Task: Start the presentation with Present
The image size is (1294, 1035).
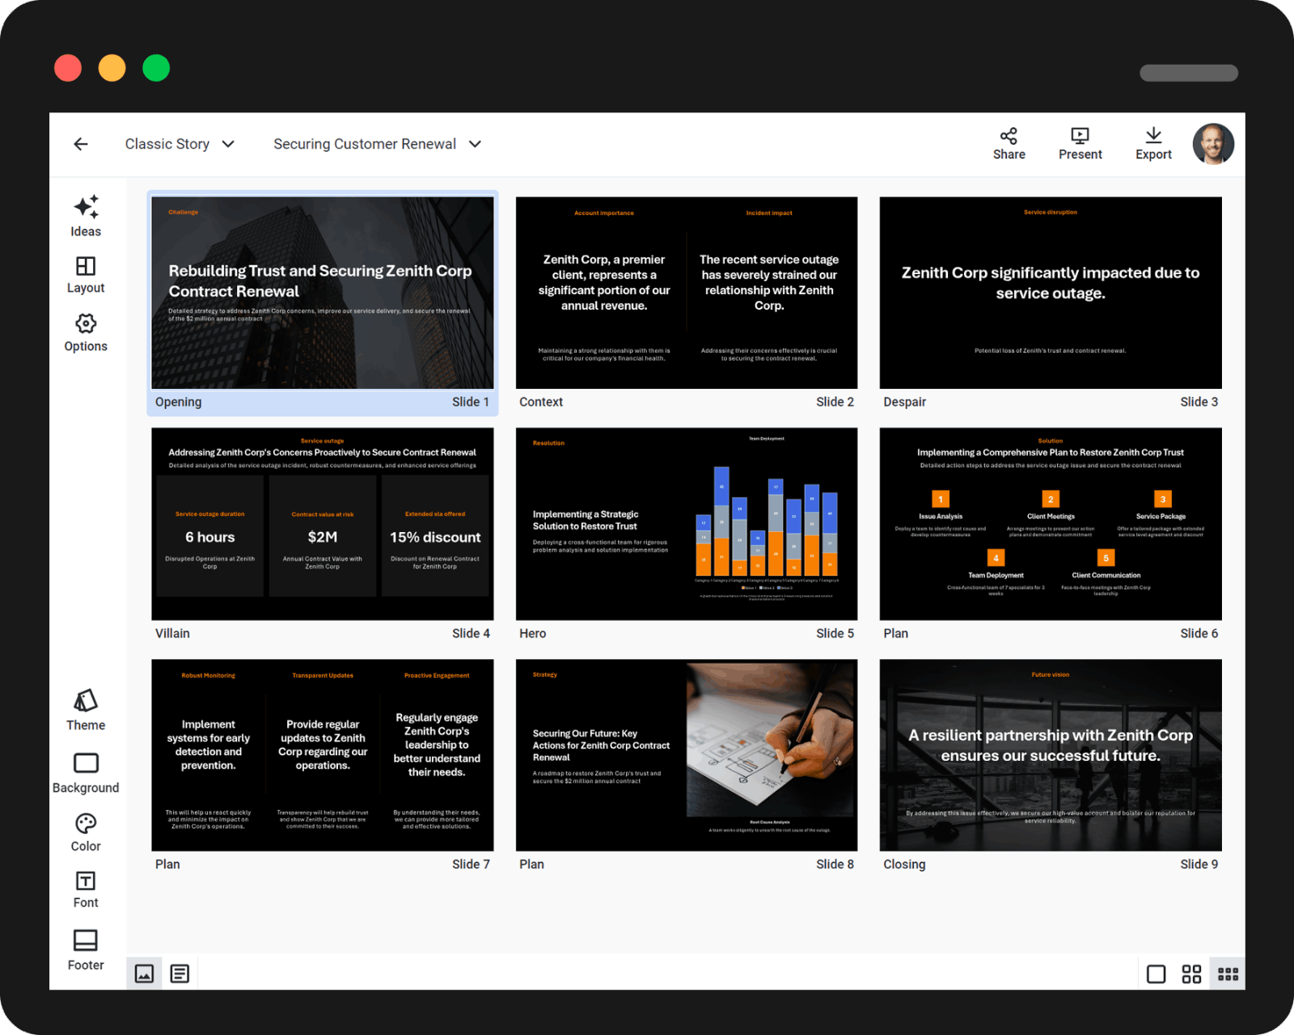Action: click(1080, 142)
